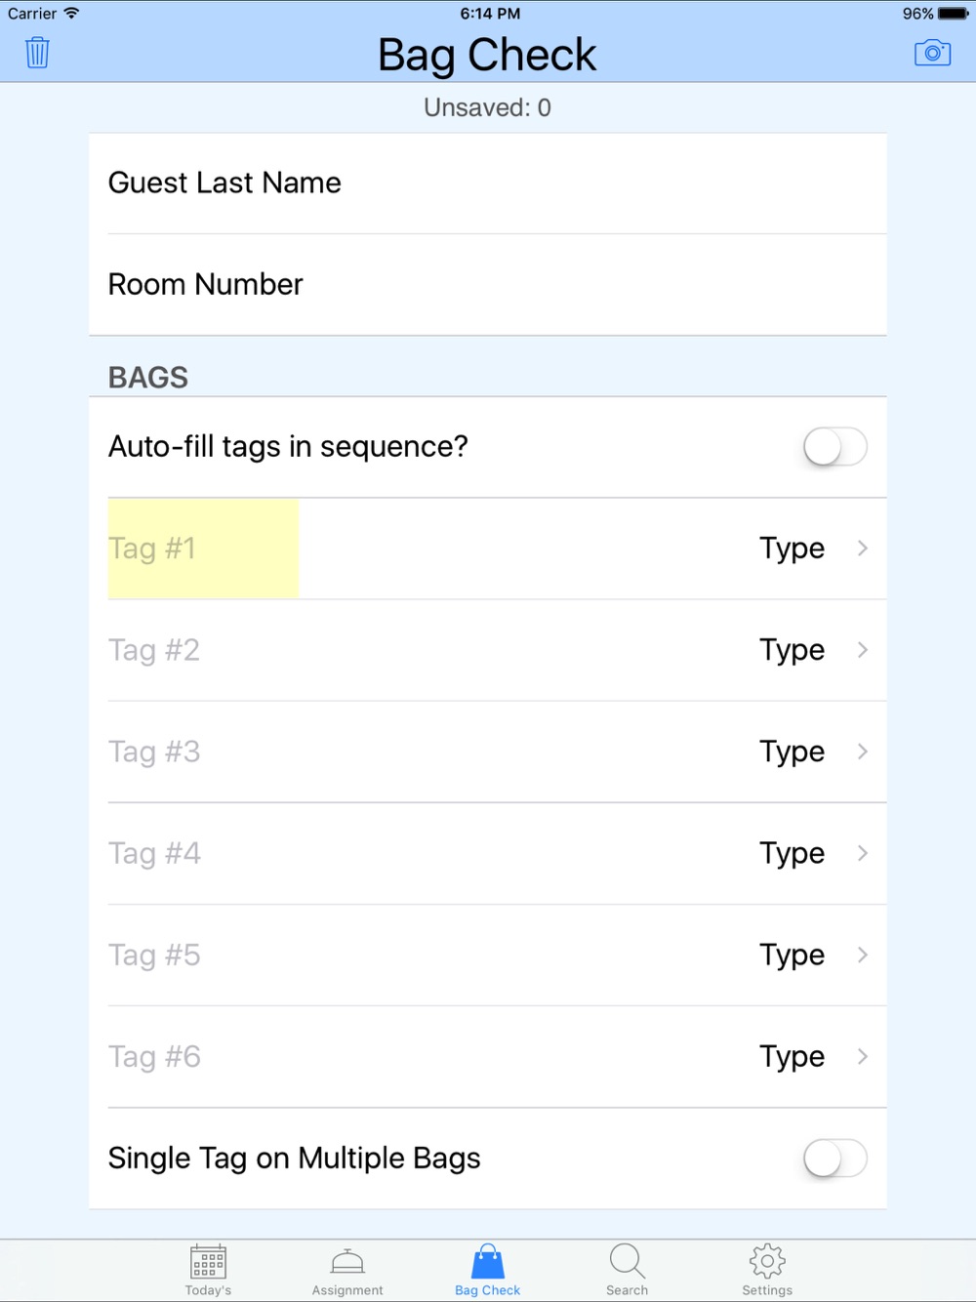
Task: Open the Assignment bell tab icon
Action: coord(347,1262)
